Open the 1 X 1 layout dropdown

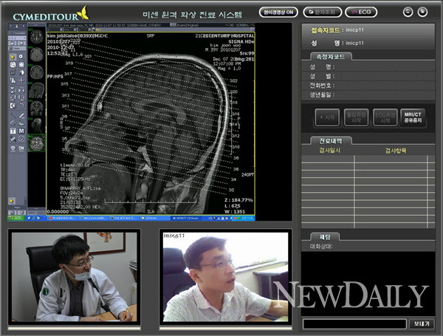(17, 38)
